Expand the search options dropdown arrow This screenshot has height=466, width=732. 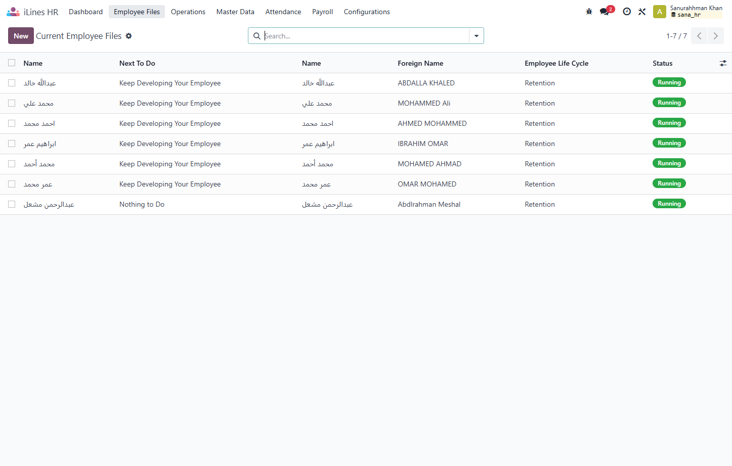click(x=477, y=36)
